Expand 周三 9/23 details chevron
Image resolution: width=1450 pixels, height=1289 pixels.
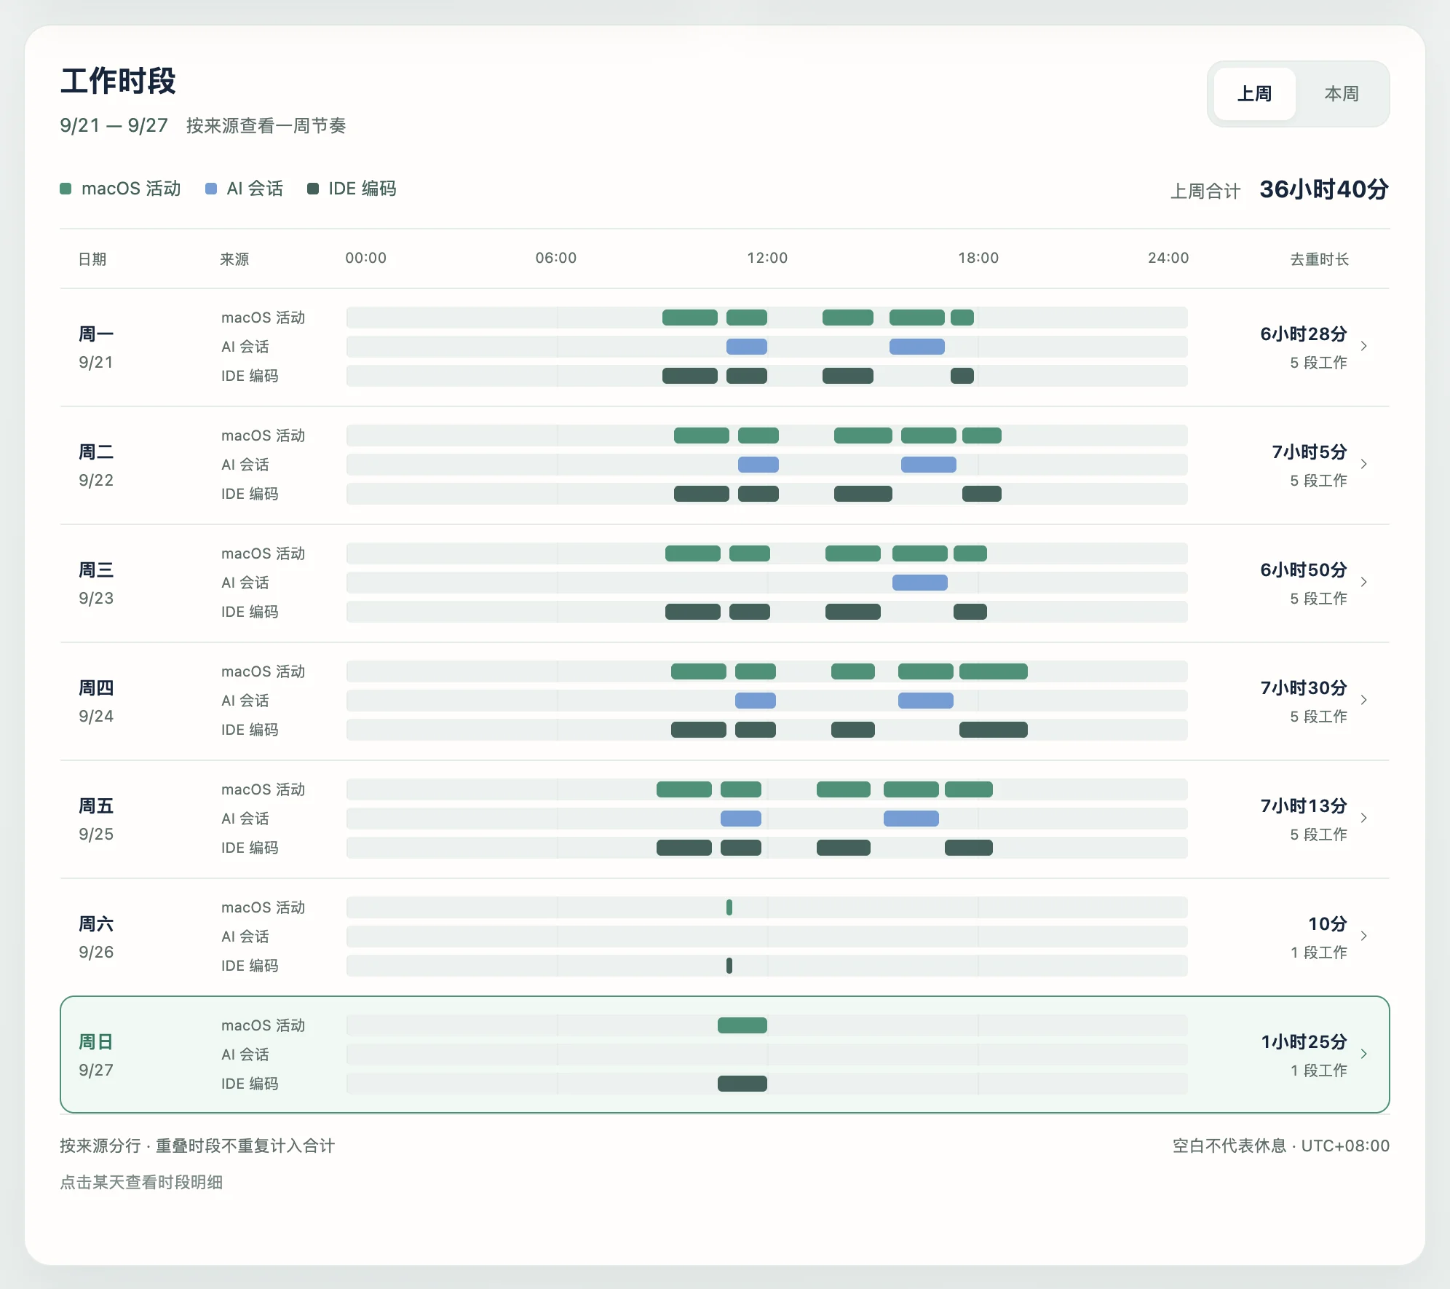click(1363, 582)
